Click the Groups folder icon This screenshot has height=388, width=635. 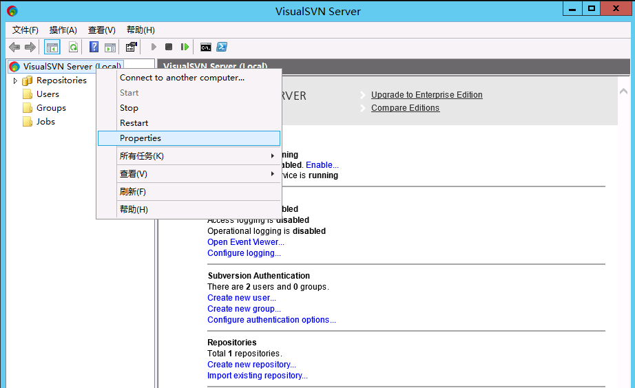28,108
